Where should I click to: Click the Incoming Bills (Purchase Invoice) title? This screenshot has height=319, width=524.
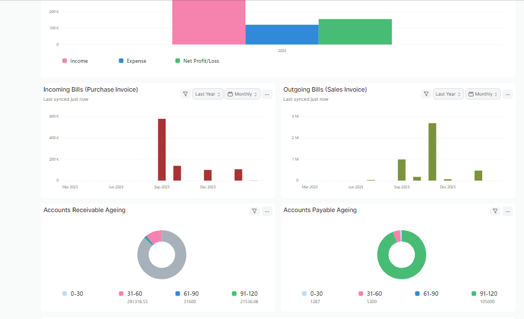[x=90, y=89]
